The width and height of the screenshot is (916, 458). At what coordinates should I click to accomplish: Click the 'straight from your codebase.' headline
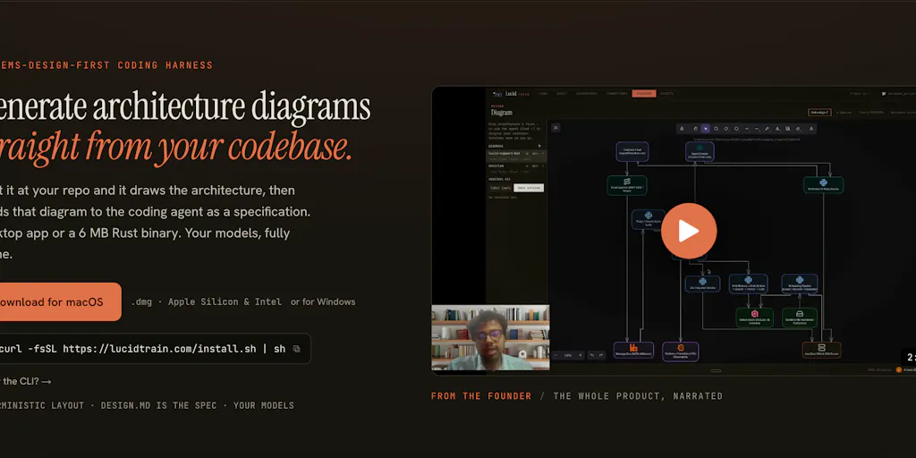[176, 146]
